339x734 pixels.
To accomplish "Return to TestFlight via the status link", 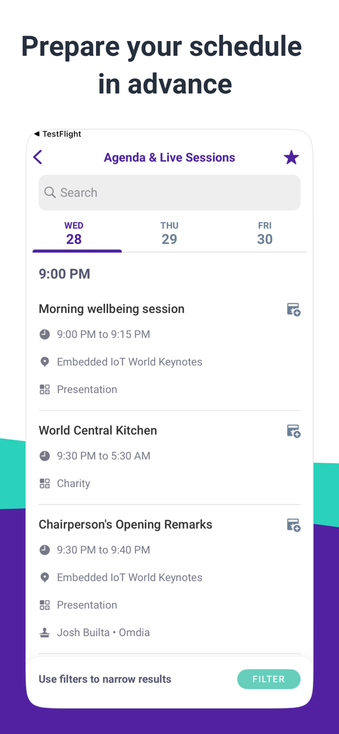I will (x=57, y=134).
